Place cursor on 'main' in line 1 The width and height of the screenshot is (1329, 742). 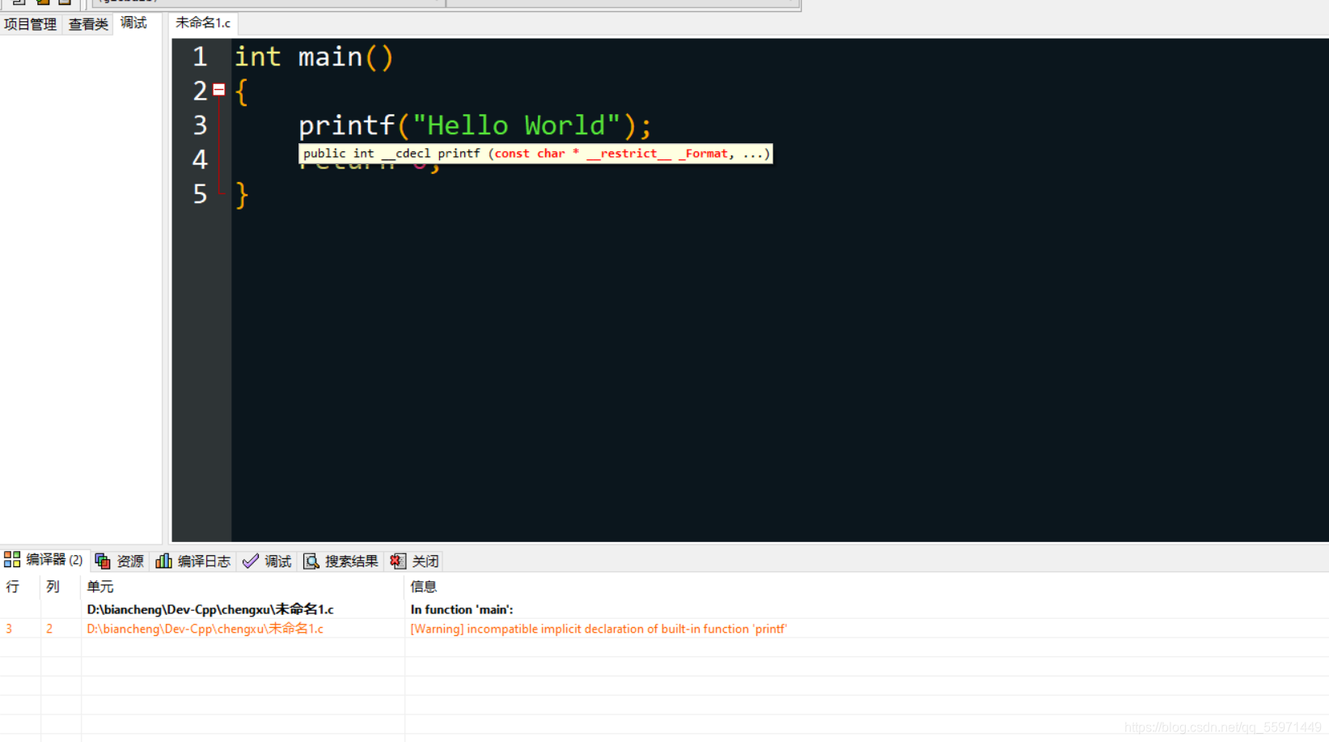coord(330,57)
